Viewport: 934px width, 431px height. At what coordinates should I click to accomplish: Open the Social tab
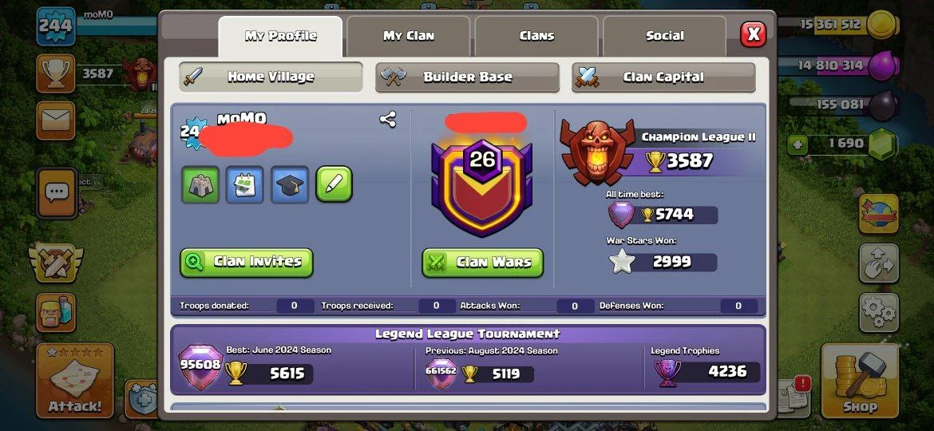pyautogui.click(x=665, y=36)
